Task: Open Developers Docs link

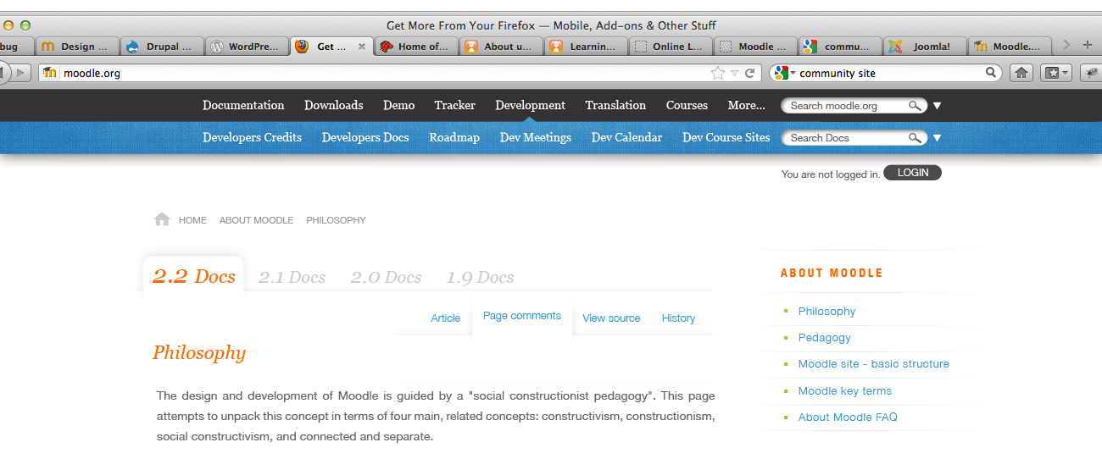Action: point(365,137)
